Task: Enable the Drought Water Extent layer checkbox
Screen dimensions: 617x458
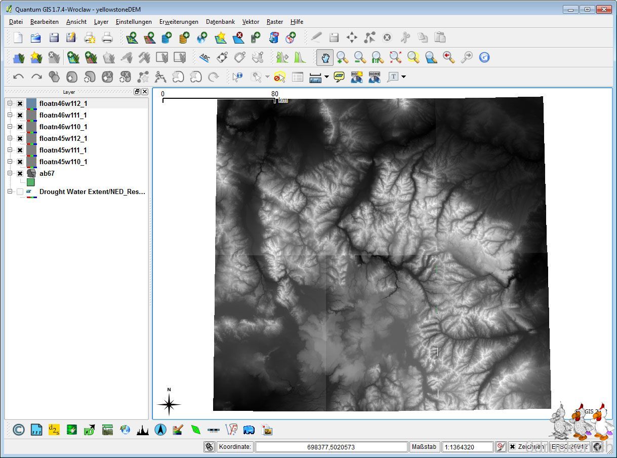Action: point(20,192)
